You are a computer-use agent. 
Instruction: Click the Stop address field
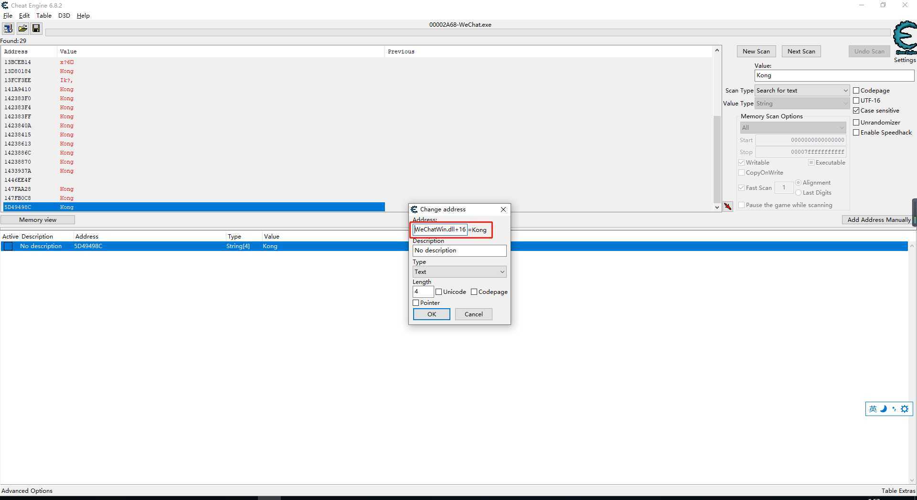coord(800,152)
